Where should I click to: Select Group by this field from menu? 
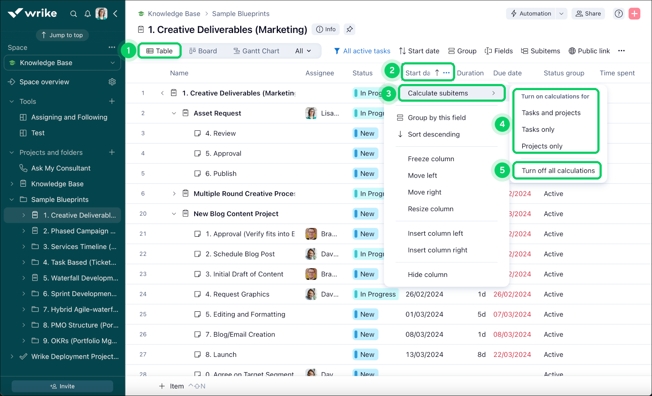coord(436,117)
